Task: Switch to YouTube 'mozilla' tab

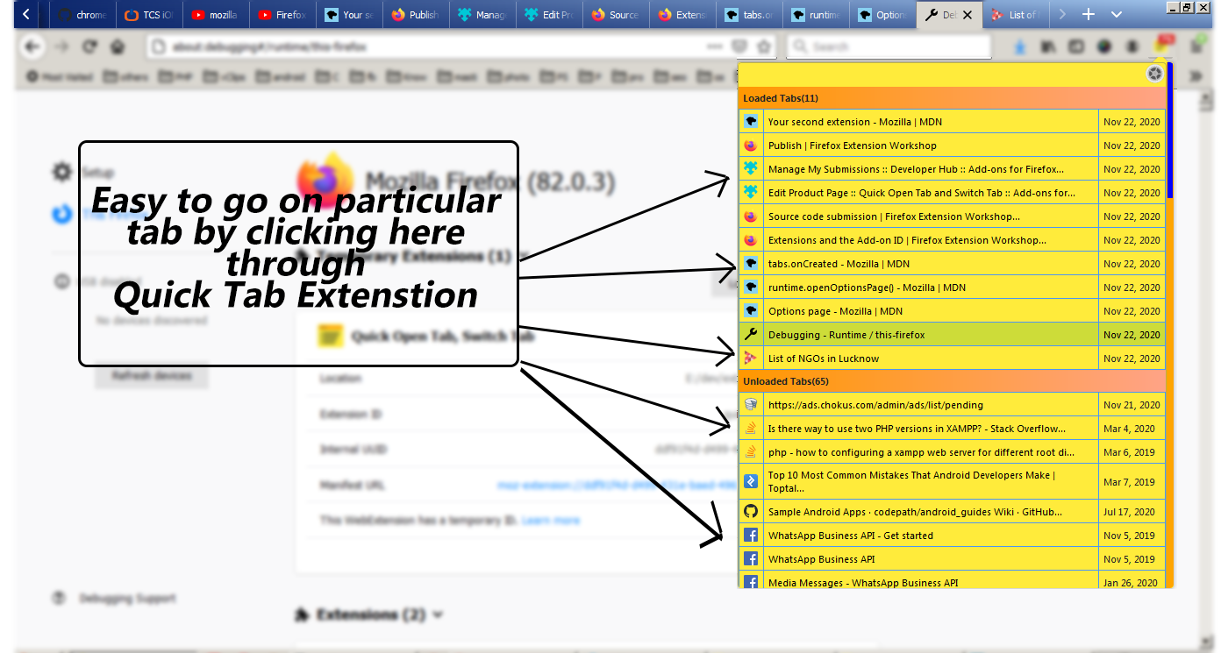Action: point(216,15)
